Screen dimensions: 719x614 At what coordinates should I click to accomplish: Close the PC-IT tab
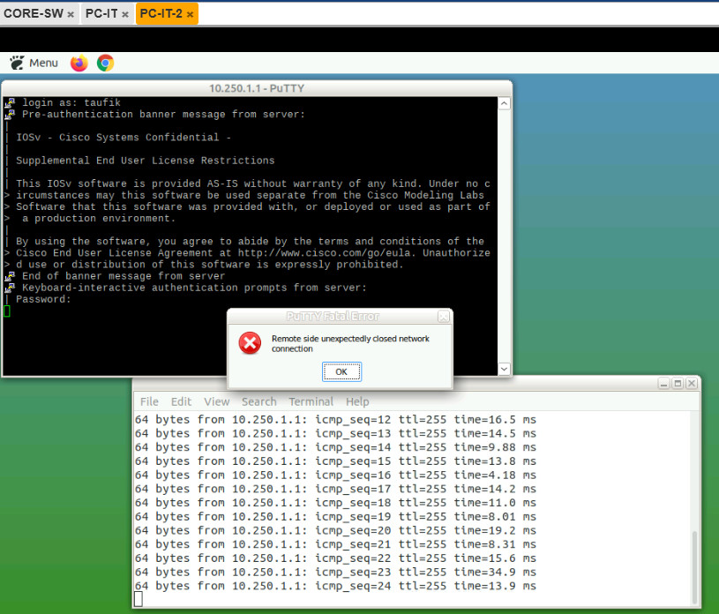pyautogui.click(x=124, y=14)
